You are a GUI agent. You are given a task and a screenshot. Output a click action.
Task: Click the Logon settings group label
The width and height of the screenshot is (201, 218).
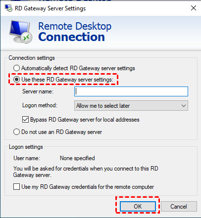click(26, 147)
